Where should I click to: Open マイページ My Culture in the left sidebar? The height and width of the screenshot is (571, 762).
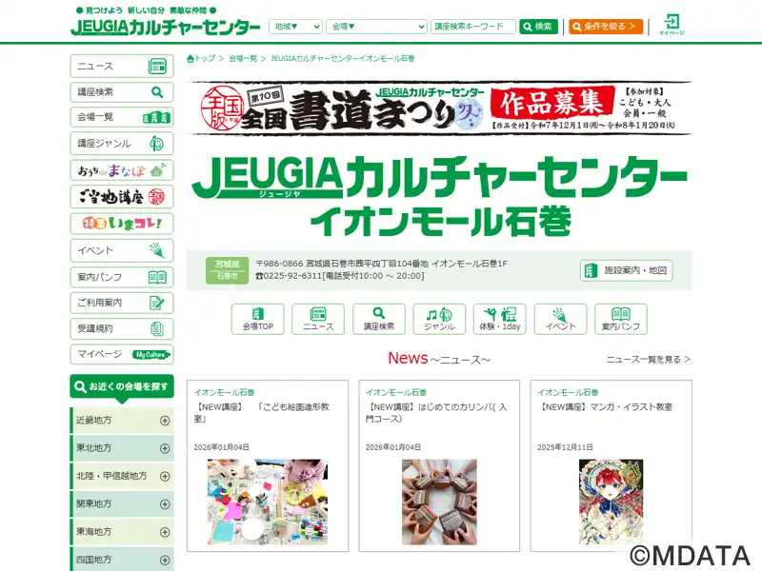[122, 354]
